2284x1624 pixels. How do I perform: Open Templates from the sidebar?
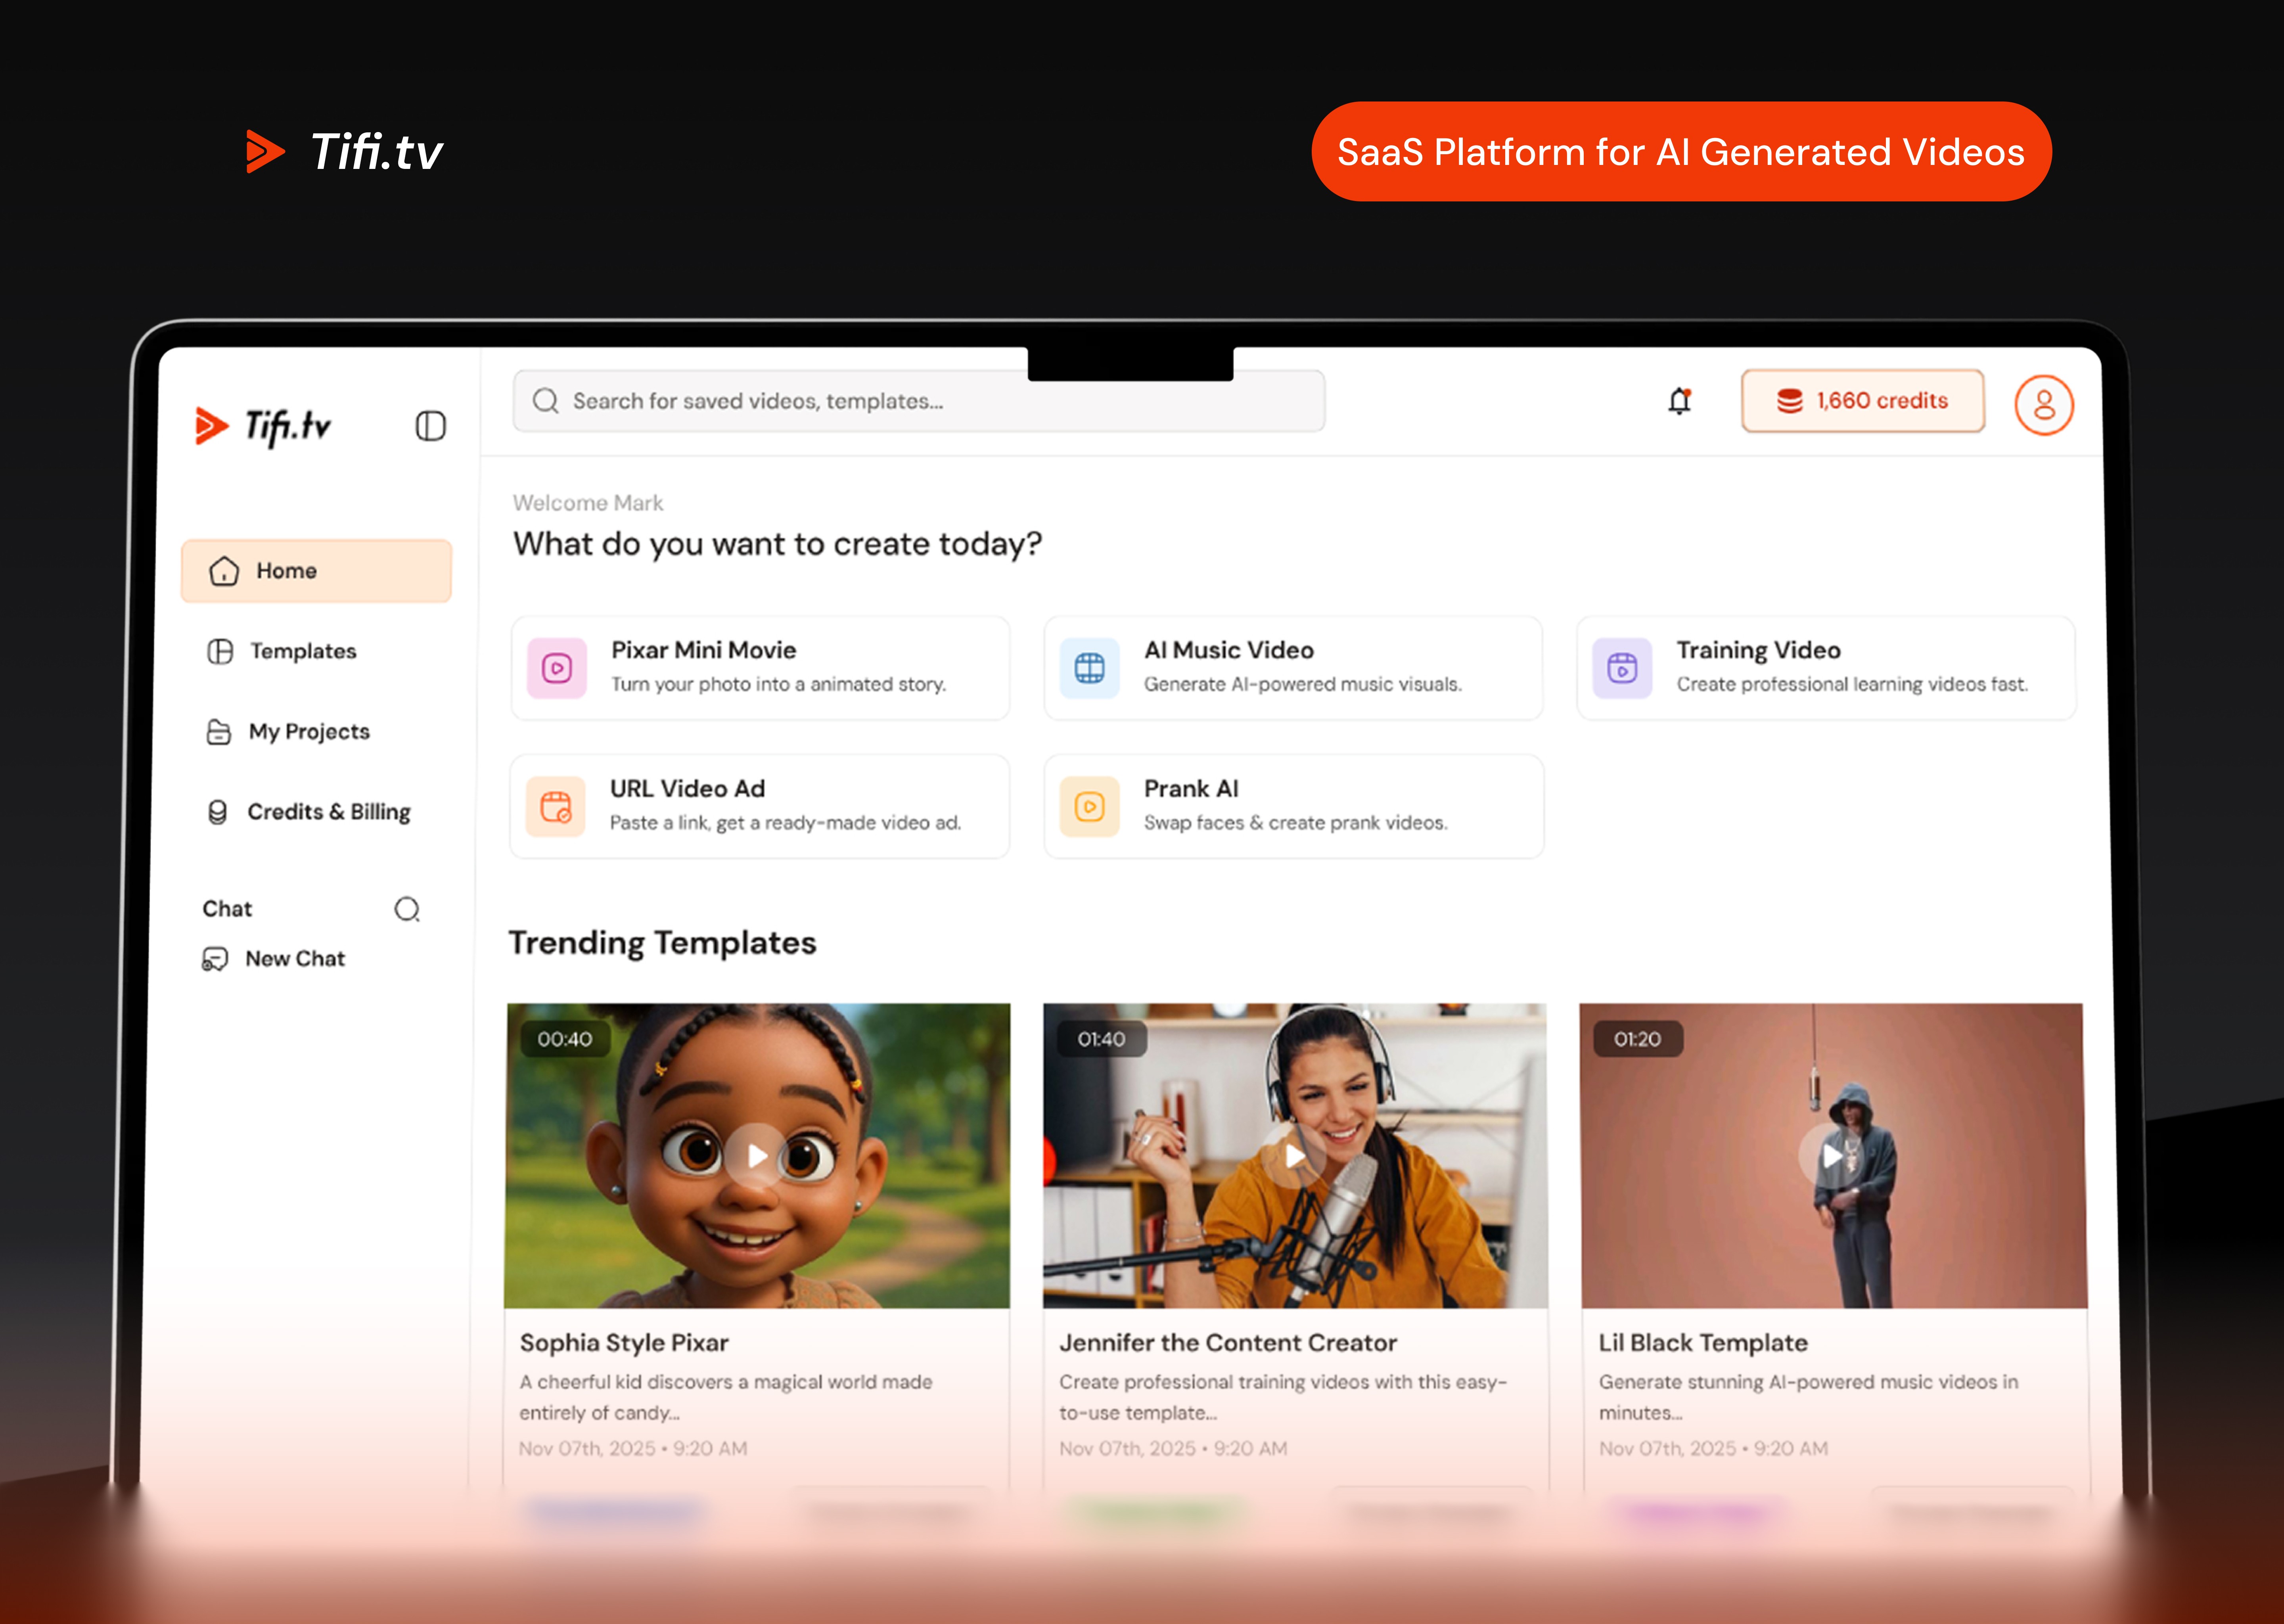[302, 652]
